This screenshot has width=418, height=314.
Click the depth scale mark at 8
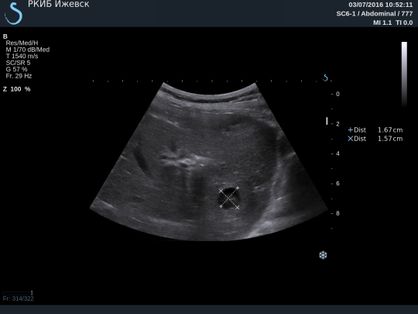click(336, 213)
